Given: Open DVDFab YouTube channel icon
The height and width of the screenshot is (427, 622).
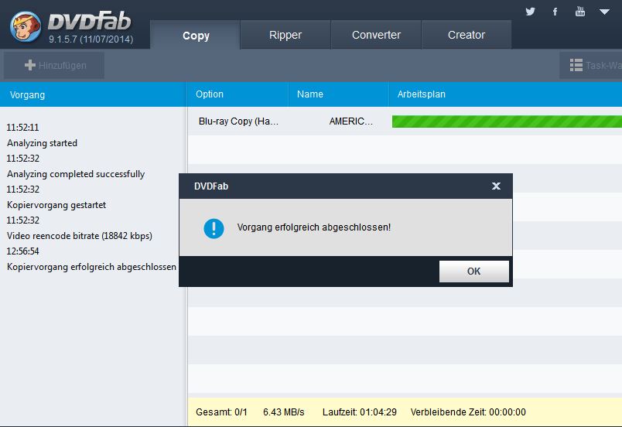Looking at the screenshot, I should pos(580,11).
